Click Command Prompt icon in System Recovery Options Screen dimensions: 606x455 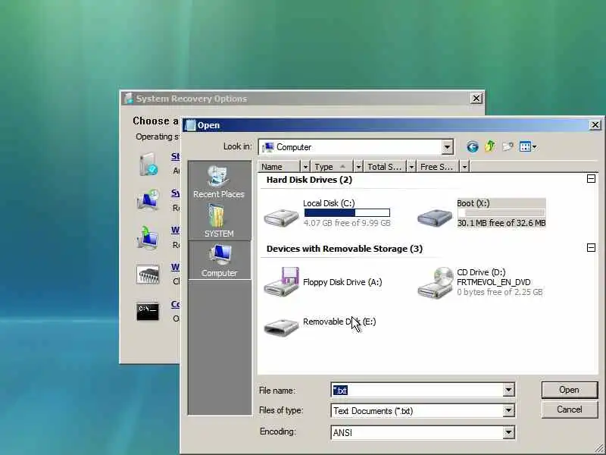click(x=148, y=312)
